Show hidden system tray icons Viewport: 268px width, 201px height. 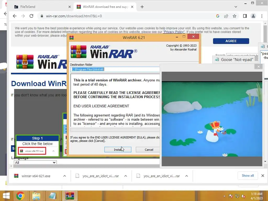224,196
